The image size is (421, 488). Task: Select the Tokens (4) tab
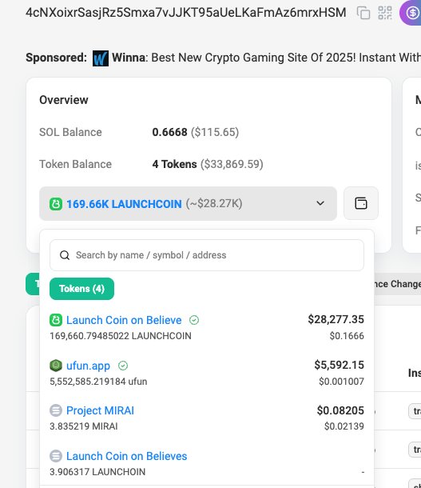81,289
